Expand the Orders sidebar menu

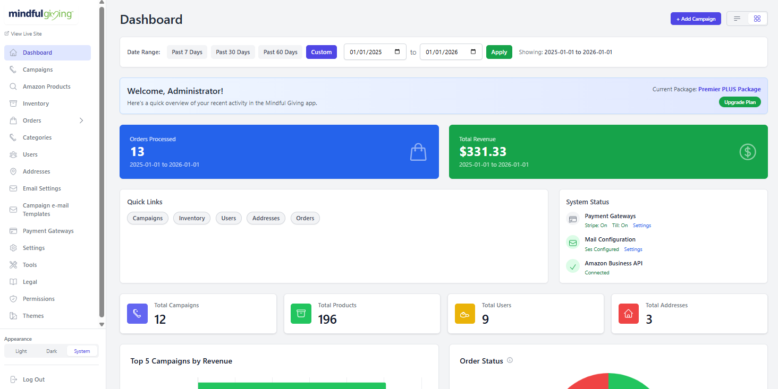81,120
